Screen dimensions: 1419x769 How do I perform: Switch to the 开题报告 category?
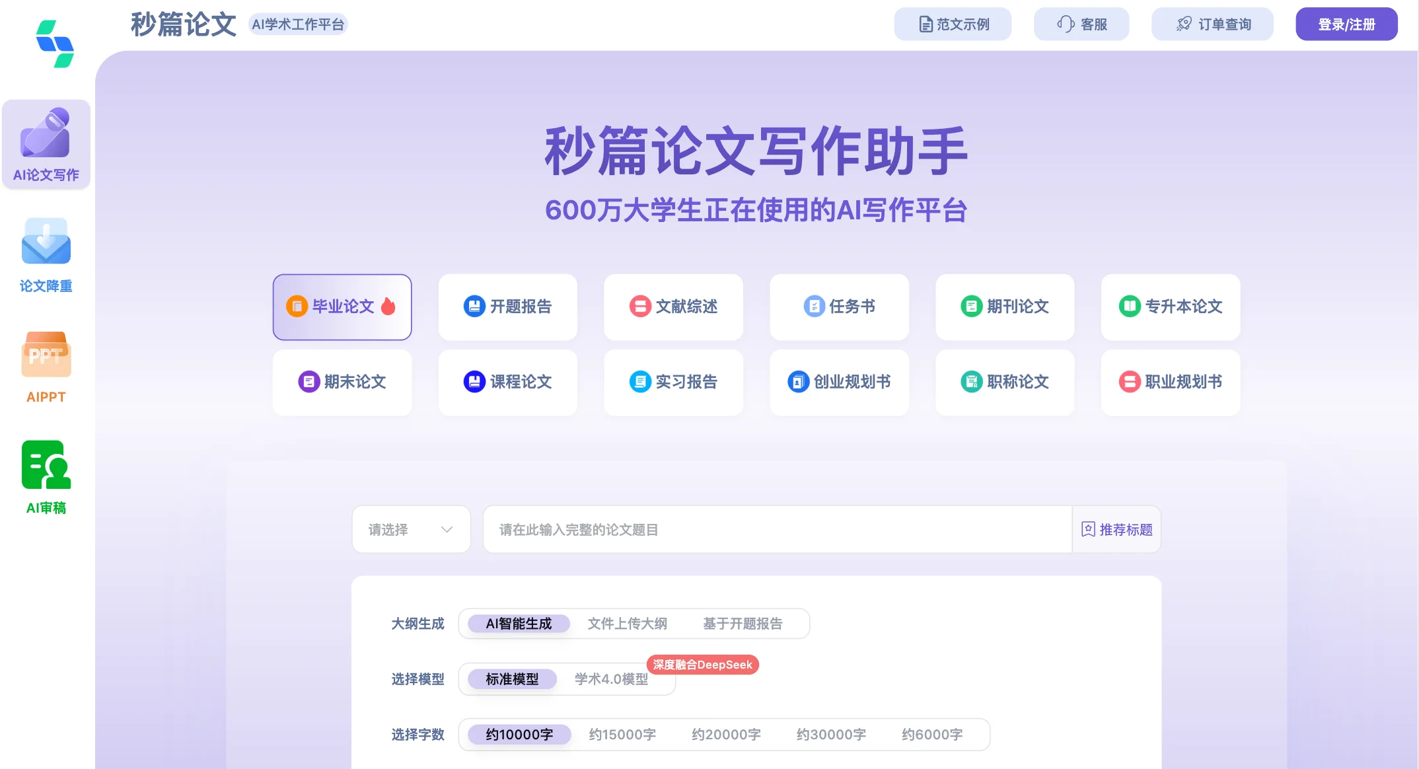(507, 307)
